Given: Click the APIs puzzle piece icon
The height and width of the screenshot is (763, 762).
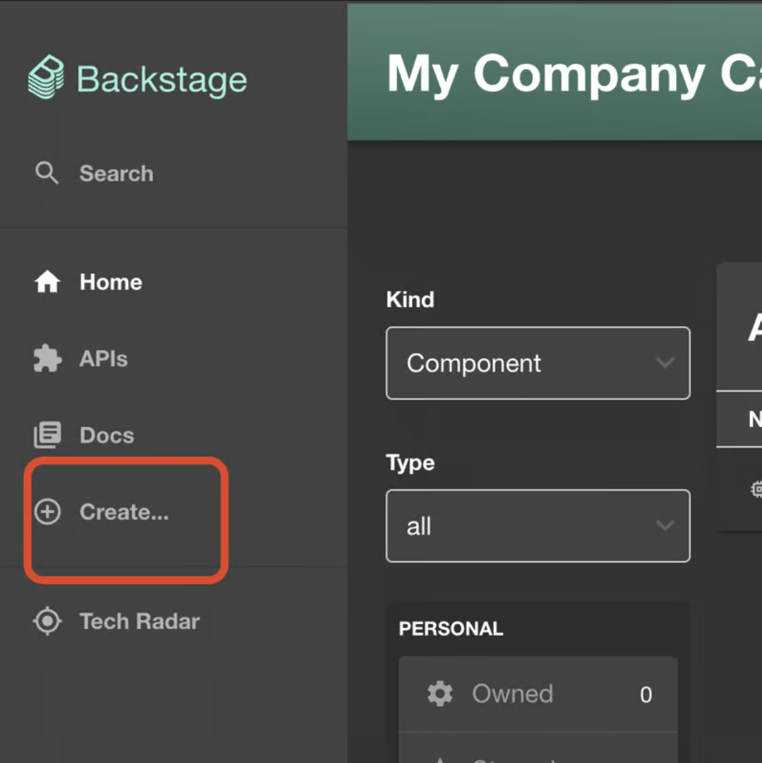Looking at the screenshot, I should [x=46, y=358].
